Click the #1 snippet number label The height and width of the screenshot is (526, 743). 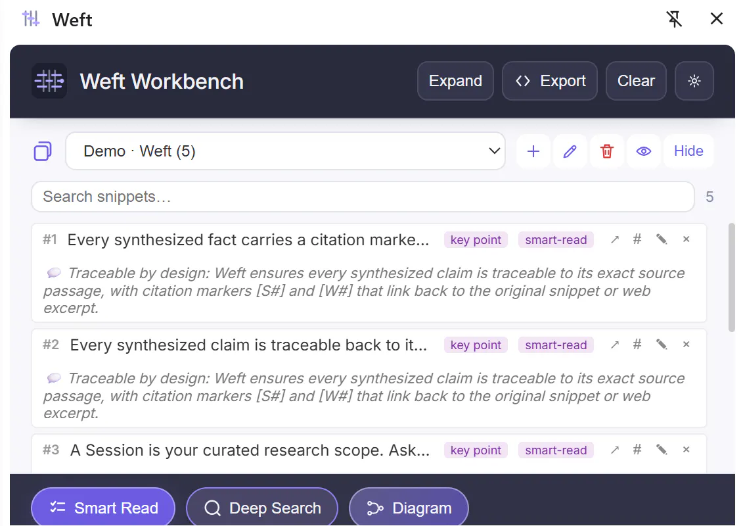point(50,239)
